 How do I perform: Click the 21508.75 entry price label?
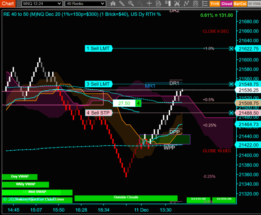(248, 104)
